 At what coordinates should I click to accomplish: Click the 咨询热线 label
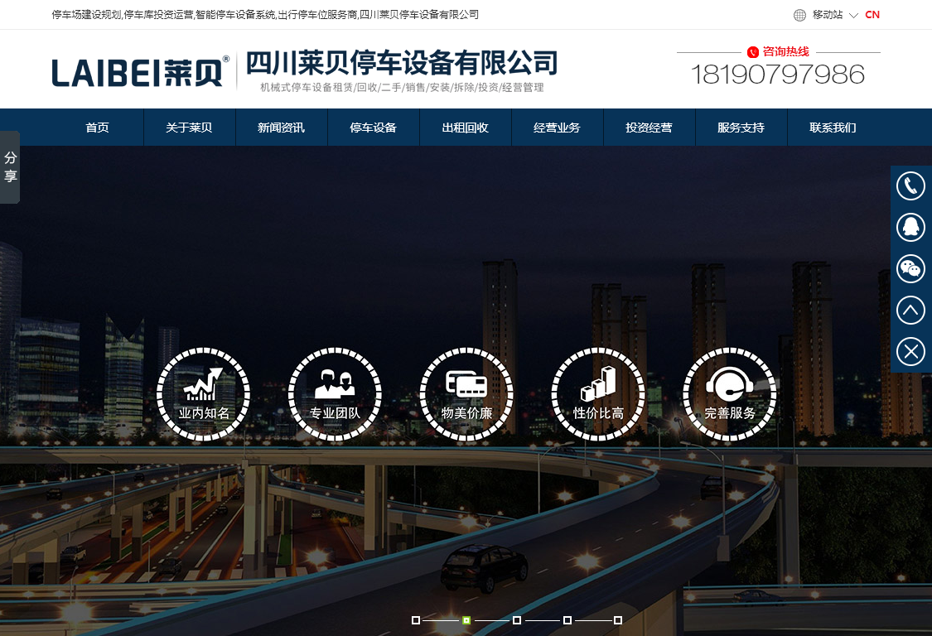(x=786, y=51)
